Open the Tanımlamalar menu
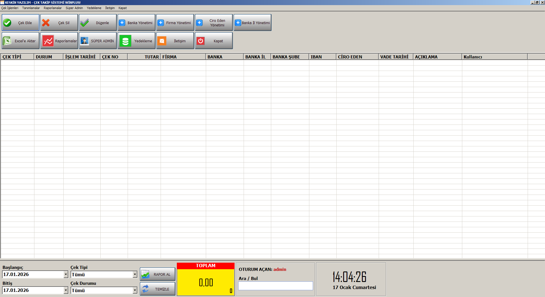The image size is (545, 297). (31, 8)
